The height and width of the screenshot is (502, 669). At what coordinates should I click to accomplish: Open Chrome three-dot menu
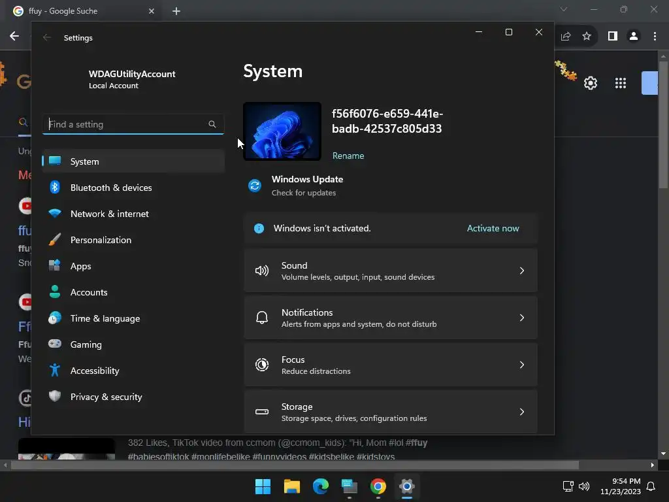(x=655, y=37)
